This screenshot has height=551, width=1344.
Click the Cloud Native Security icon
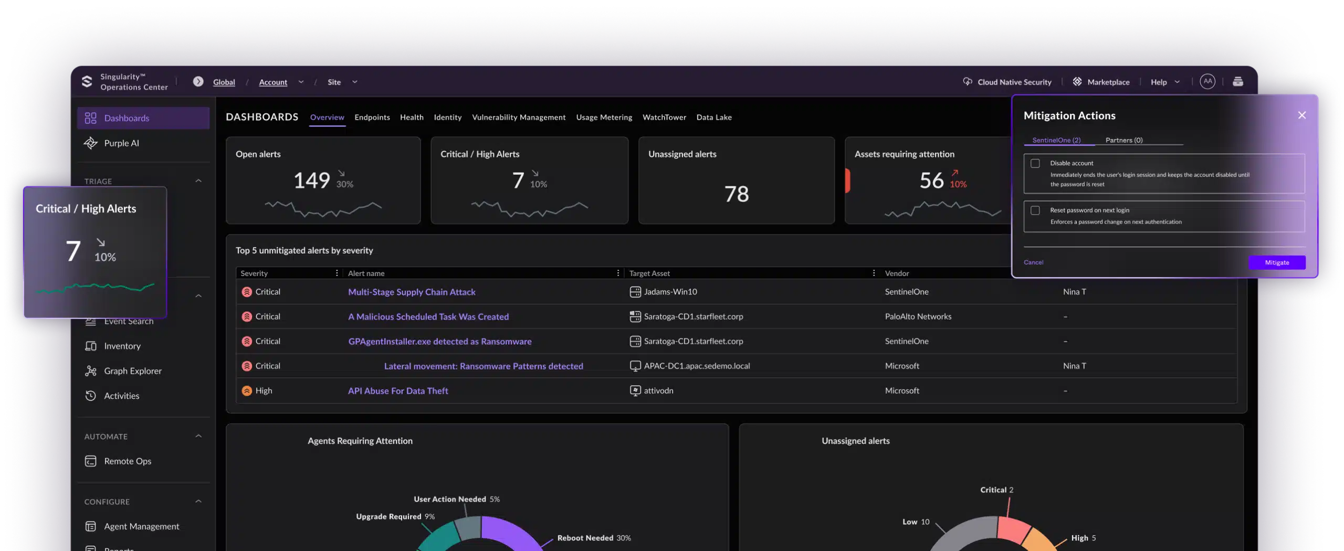[967, 81]
